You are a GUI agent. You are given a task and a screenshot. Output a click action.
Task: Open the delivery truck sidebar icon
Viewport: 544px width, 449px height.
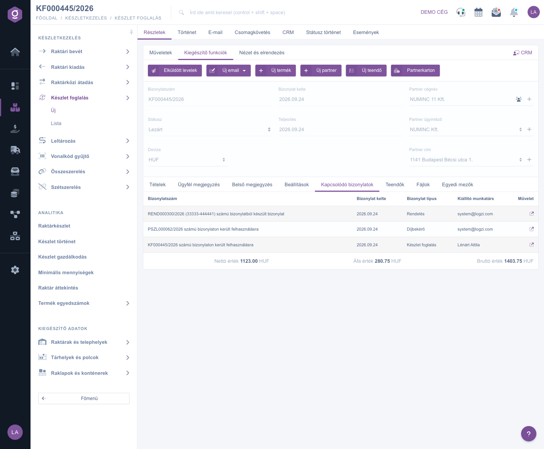click(x=15, y=150)
